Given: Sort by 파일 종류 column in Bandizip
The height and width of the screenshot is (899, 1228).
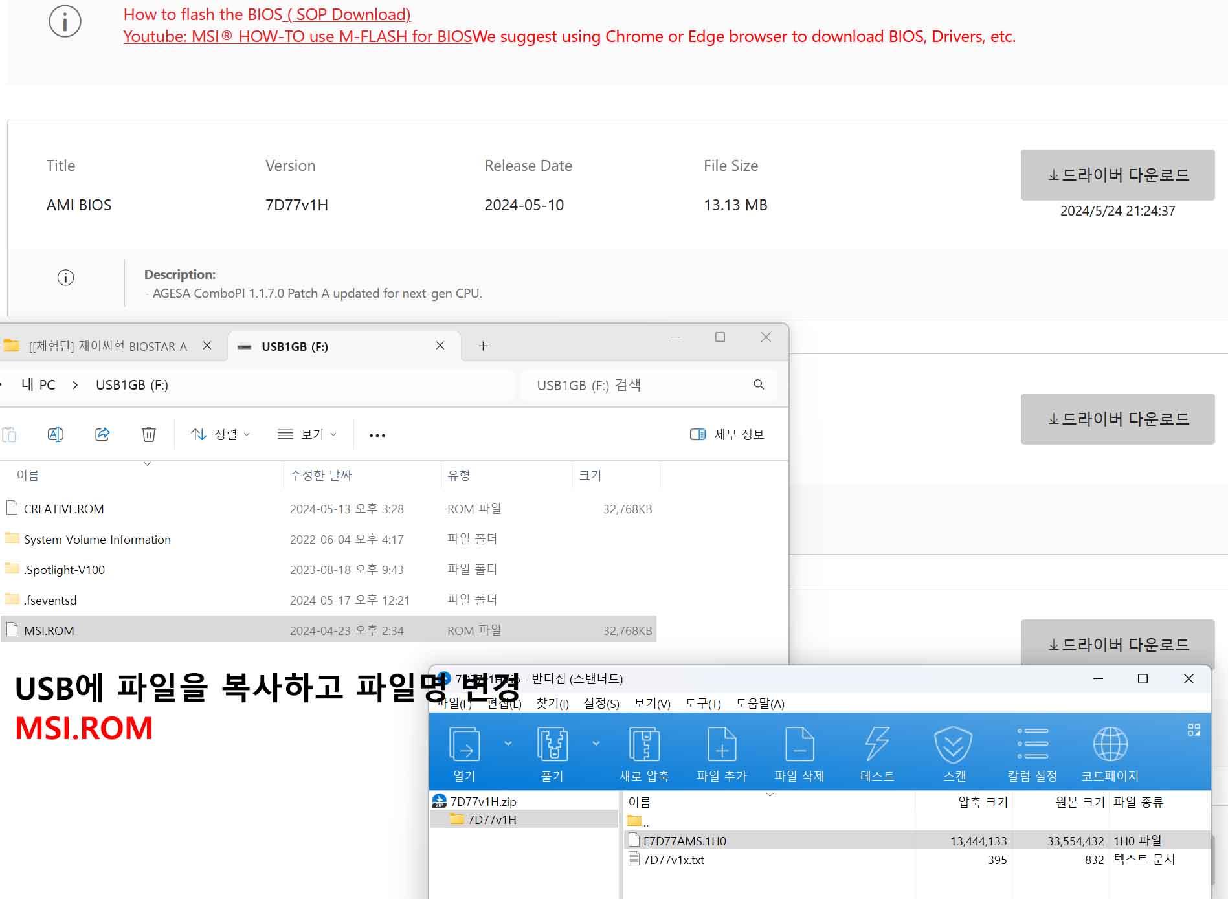Looking at the screenshot, I should [x=1139, y=802].
